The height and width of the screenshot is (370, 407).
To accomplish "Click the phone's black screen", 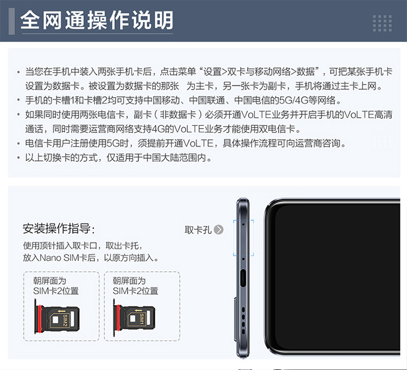I will [338, 277].
